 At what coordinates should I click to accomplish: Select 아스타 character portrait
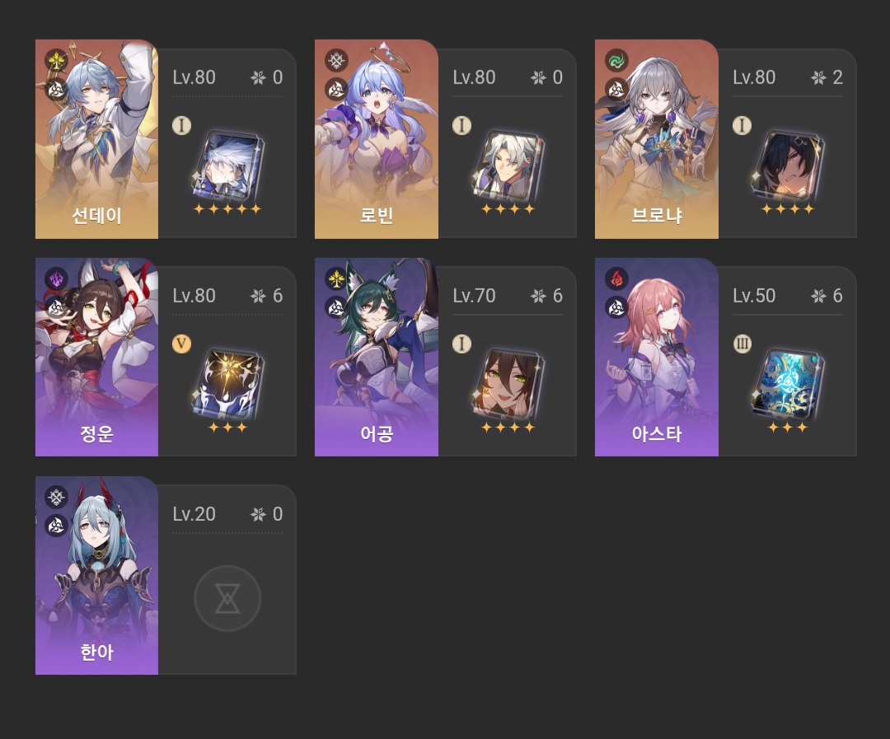pos(656,357)
